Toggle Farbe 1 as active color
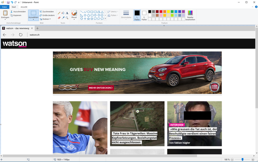The height and width of the screenshot is (162, 258). 137,16
